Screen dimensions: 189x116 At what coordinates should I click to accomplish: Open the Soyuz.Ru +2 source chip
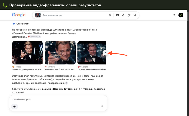click(x=35, y=37)
